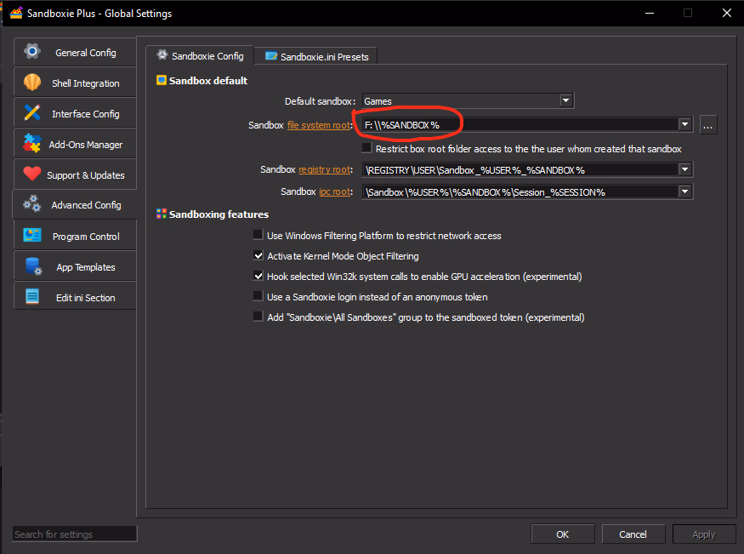Open Edit ini Section notepad icon
This screenshot has height=554, width=744.
tap(32, 297)
